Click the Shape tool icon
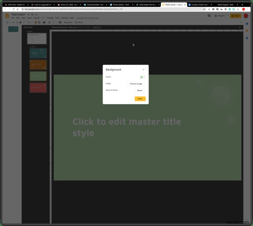Screen dimensions: 253x226 coord(50,22)
